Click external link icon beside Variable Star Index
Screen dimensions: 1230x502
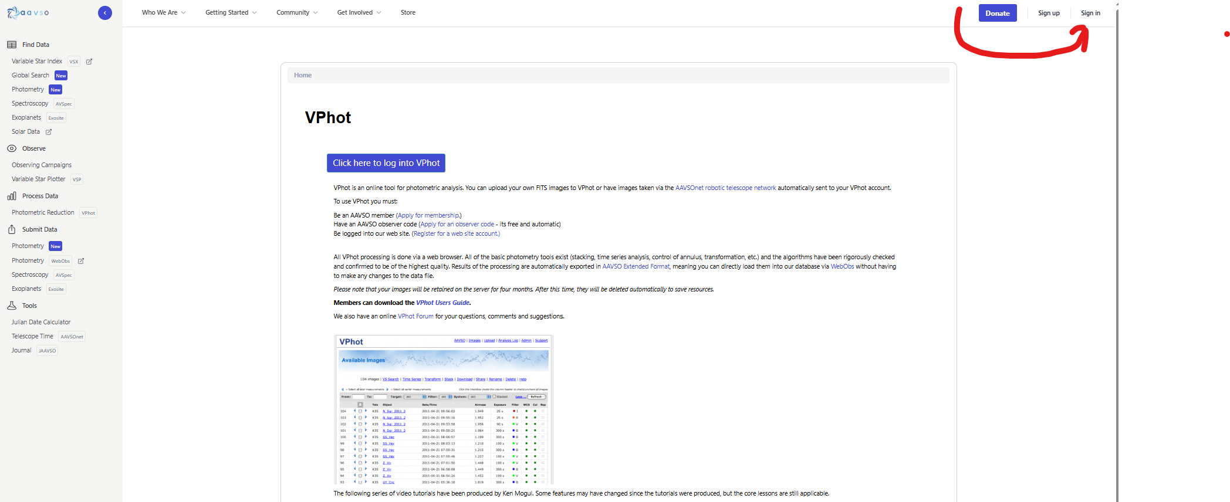pyautogui.click(x=89, y=62)
